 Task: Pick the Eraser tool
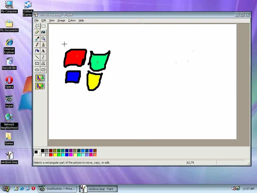click(37, 32)
